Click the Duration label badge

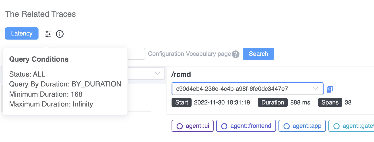pos(273,102)
